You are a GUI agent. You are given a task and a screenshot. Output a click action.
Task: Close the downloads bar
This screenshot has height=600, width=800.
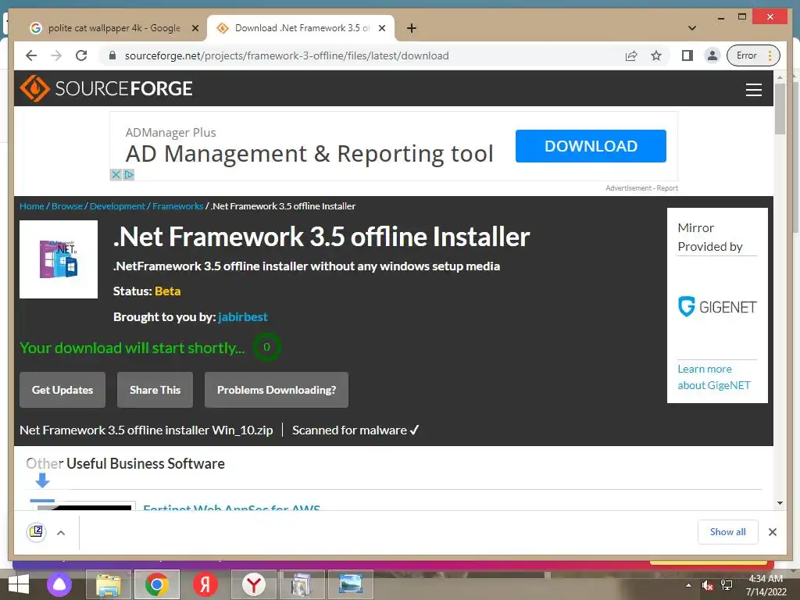point(773,532)
